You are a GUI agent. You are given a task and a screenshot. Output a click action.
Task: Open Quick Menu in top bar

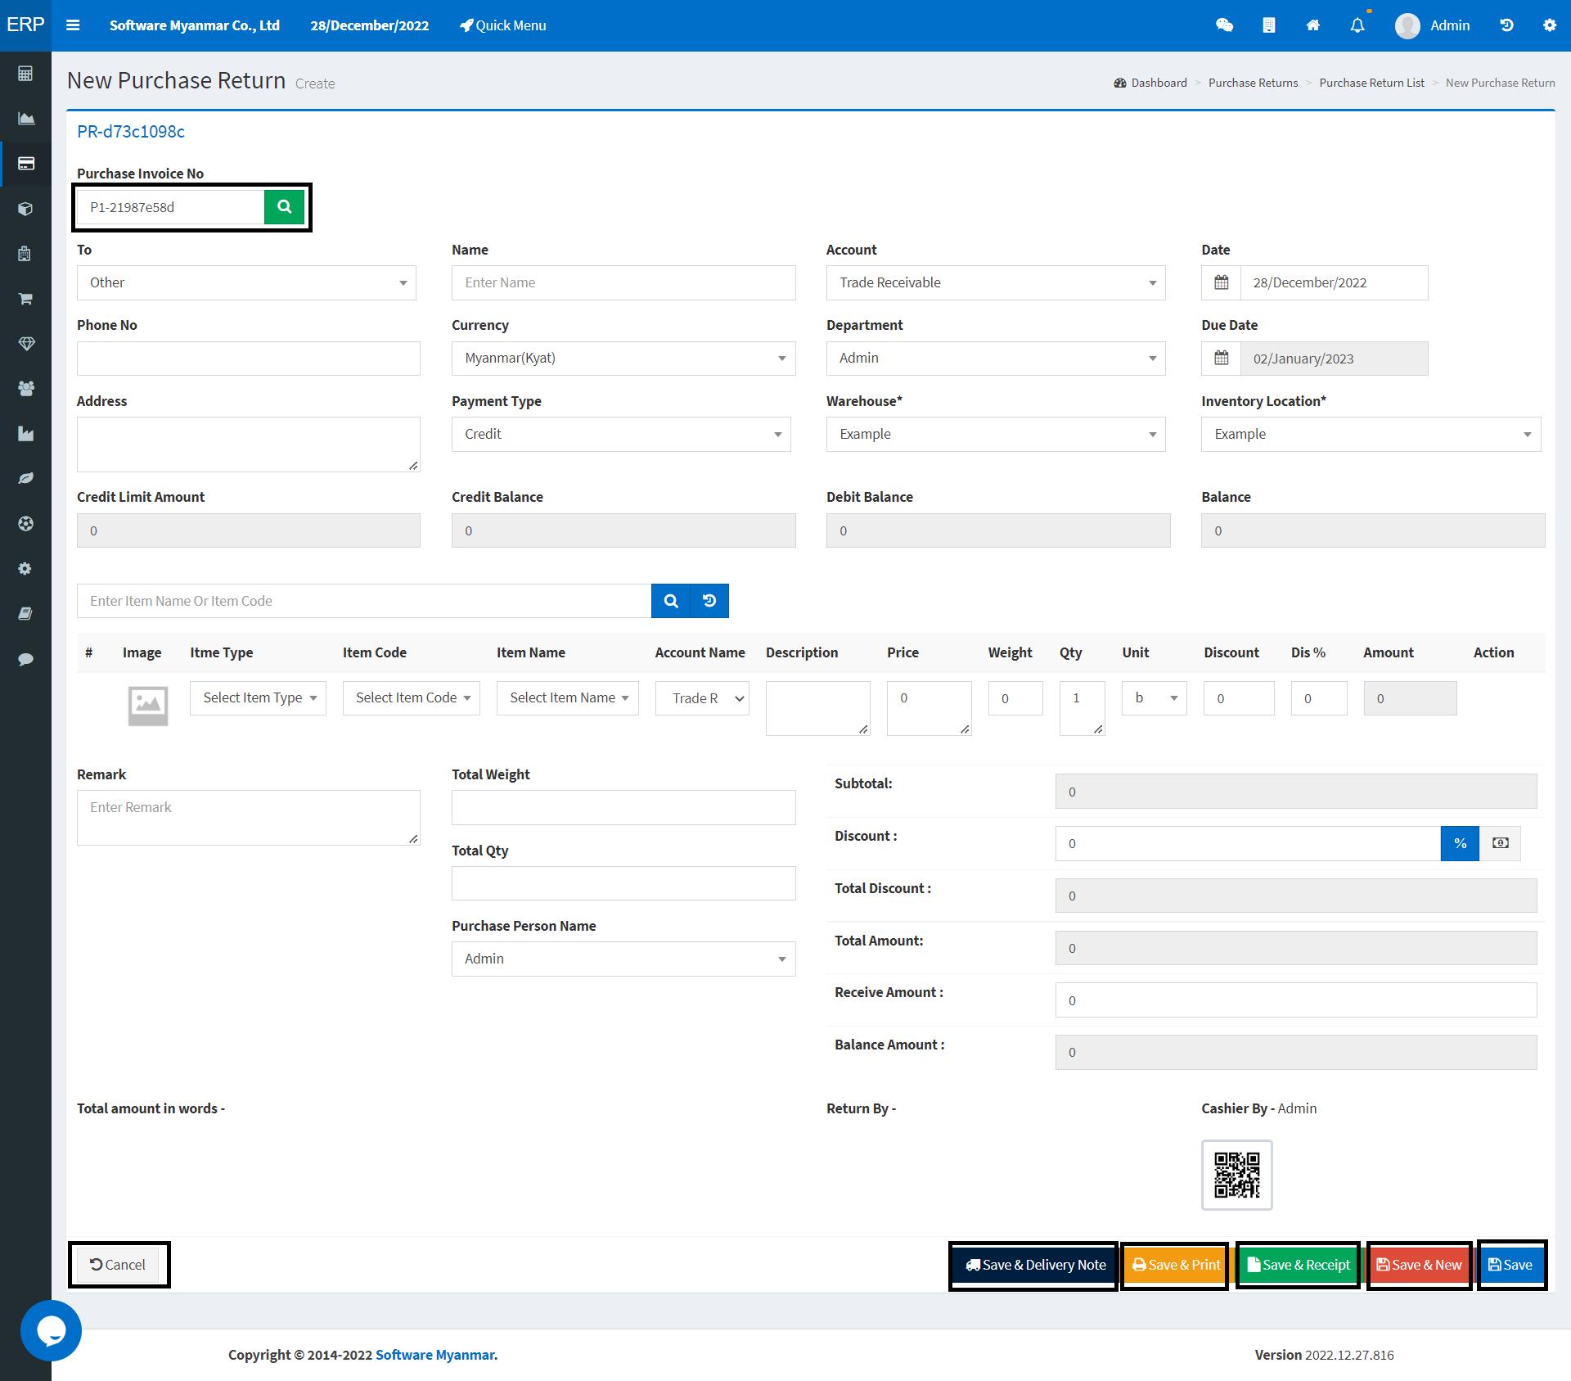tap(502, 25)
